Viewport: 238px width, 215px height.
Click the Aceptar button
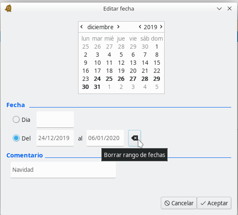point(214,203)
